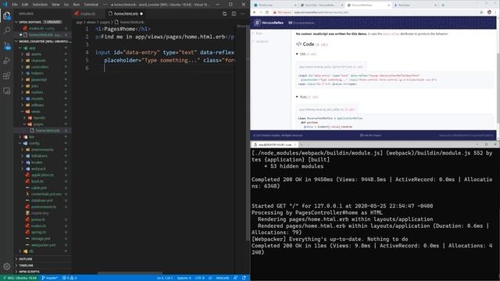The image size is (500, 281).
Task: Open a new browser tab with plus
Action: tap(443, 5)
